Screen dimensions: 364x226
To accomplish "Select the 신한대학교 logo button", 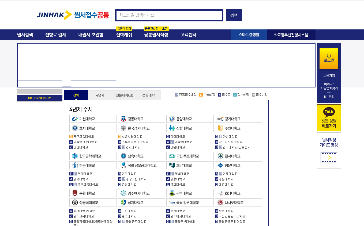I will [x=190, y=128].
